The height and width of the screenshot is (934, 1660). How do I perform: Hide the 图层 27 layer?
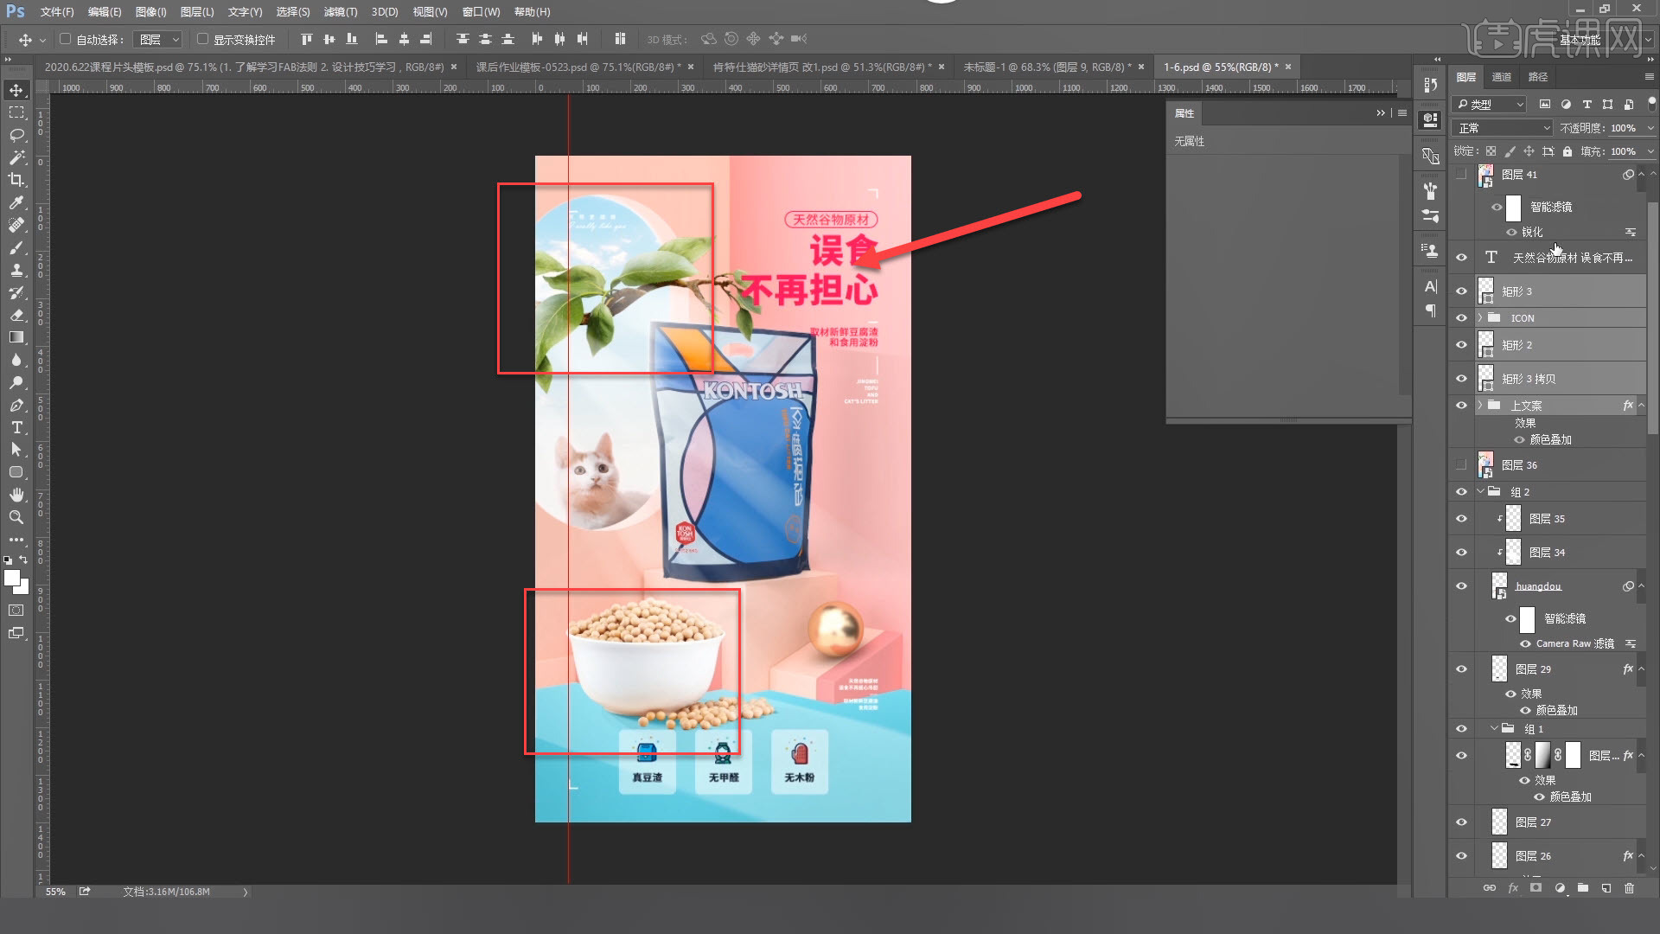(1461, 822)
